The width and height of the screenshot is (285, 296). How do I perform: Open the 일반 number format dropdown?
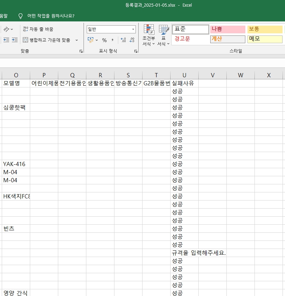point(133,29)
